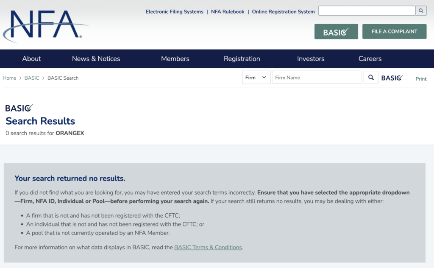434x268 pixels.
Task: Click 'Your search returned no results.' heading
Action: click(70, 178)
